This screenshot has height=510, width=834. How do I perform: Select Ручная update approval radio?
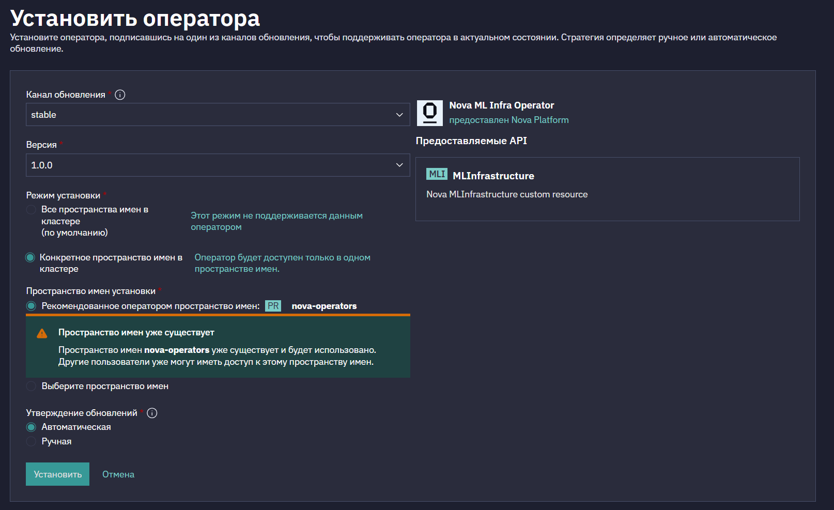coord(31,441)
